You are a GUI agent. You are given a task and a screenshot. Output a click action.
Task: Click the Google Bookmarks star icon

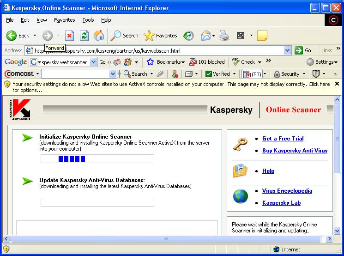pos(150,62)
